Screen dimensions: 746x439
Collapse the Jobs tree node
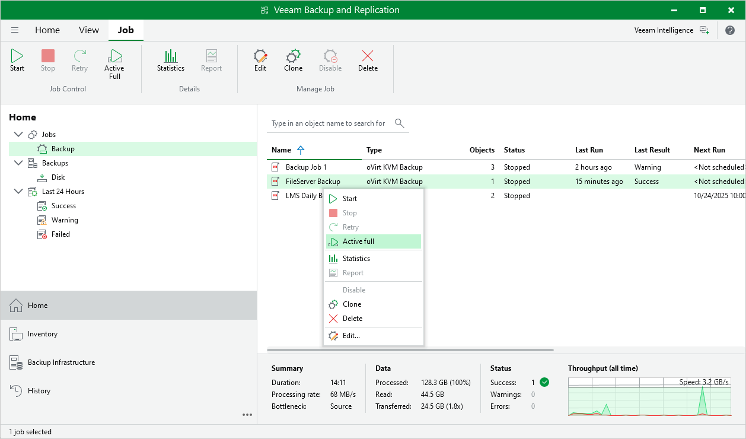tap(18, 135)
